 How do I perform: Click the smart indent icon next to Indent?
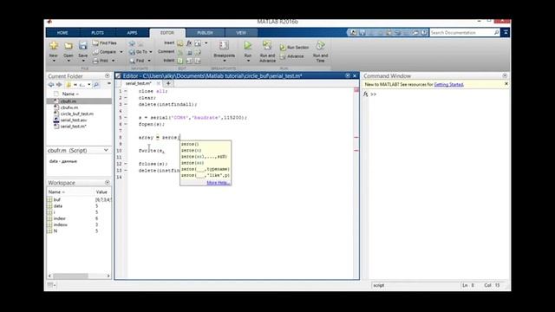click(x=180, y=61)
